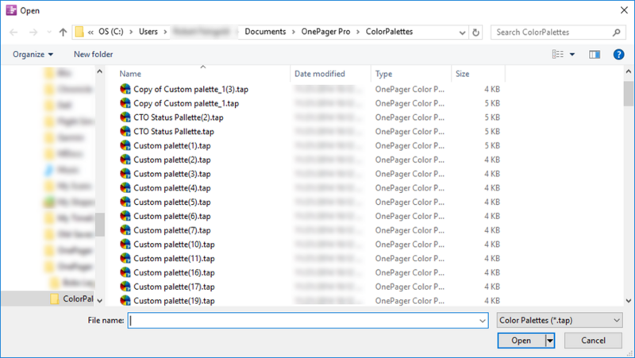Screen dimensions: 635x358
Task: Expand the address bar history dropdown
Action: tap(462, 33)
